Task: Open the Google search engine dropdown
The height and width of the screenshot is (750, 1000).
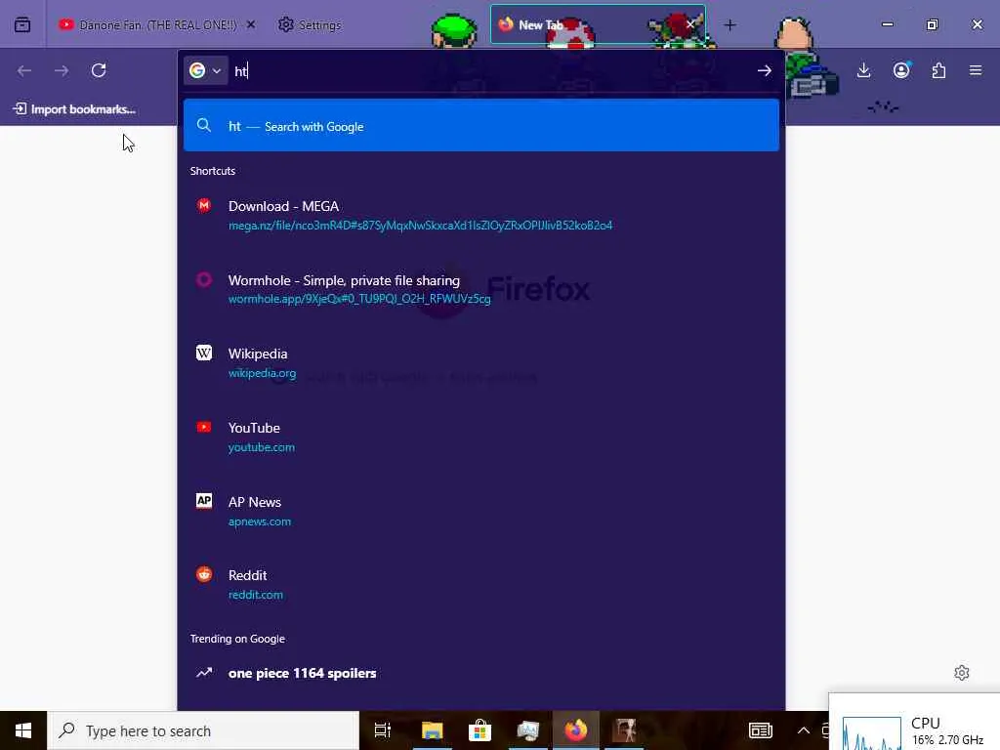Action: (205, 70)
